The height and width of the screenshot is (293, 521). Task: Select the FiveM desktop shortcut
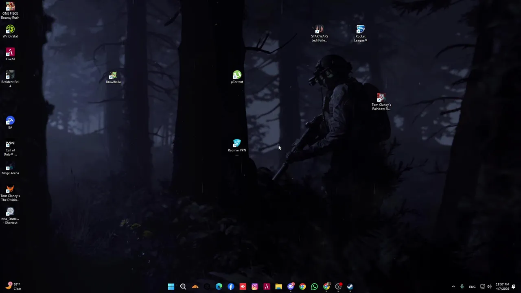(x=10, y=55)
